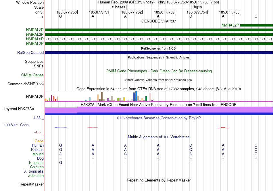Click the Rhesus alignment row label

tap(37, 150)
